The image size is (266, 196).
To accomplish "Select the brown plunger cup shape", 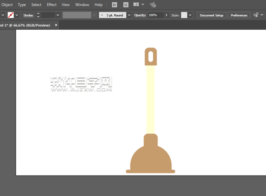I will click(x=150, y=157).
